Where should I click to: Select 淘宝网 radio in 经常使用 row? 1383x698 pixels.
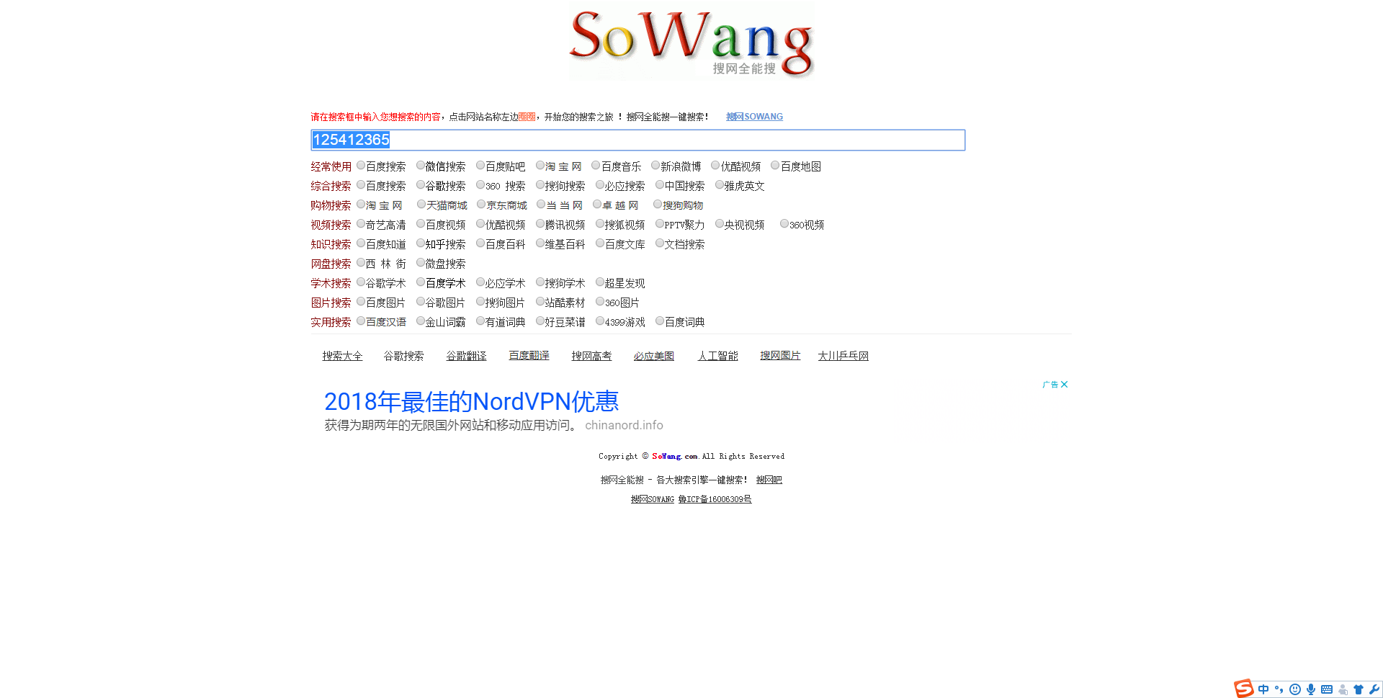(x=540, y=166)
